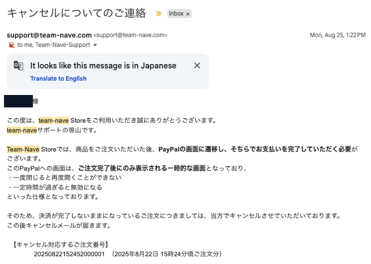Expand recipient details arrow after Team-Nave-Support
Screen dimensions: 371x264
(95, 45)
